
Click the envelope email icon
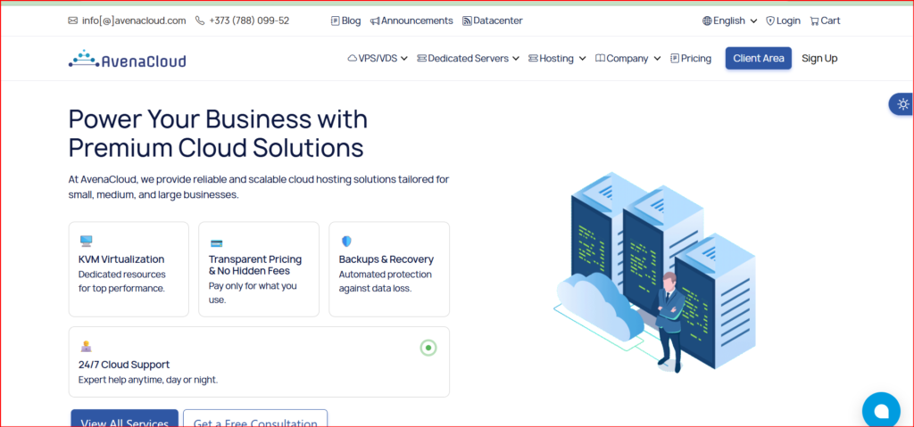point(73,21)
